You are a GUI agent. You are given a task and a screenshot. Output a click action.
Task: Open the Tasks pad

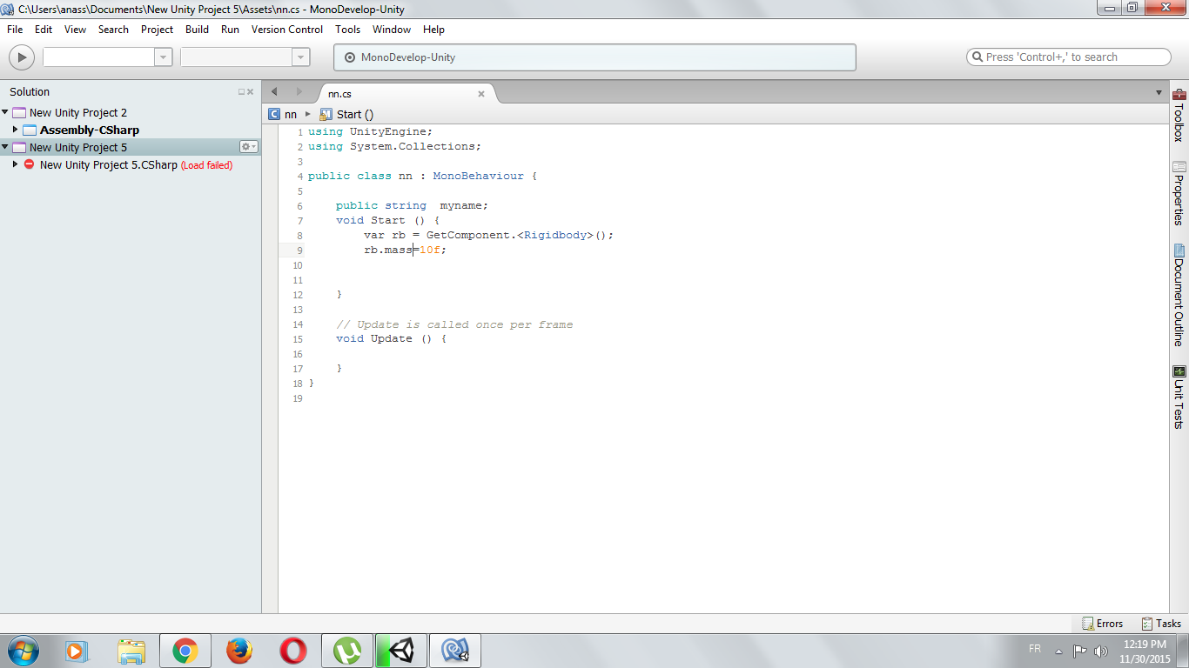click(x=1161, y=624)
